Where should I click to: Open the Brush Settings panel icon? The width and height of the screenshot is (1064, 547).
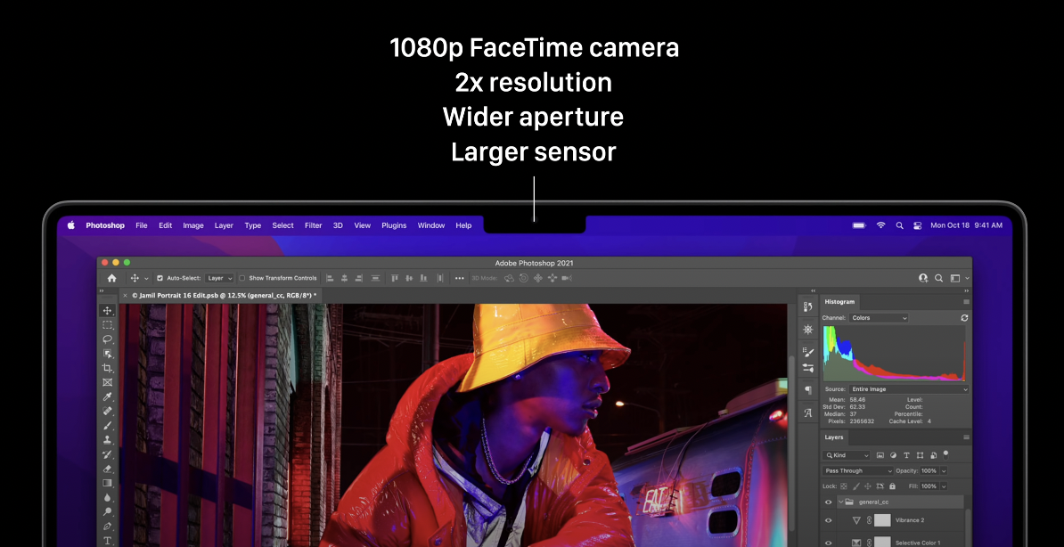click(808, 352)
